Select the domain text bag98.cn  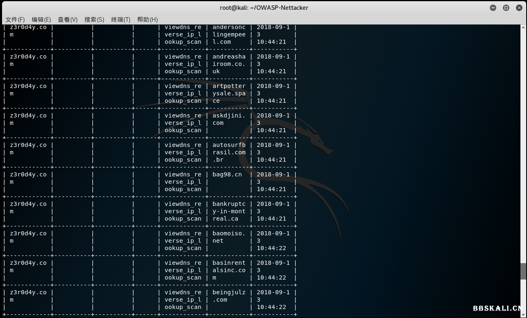tap(227, 174)
